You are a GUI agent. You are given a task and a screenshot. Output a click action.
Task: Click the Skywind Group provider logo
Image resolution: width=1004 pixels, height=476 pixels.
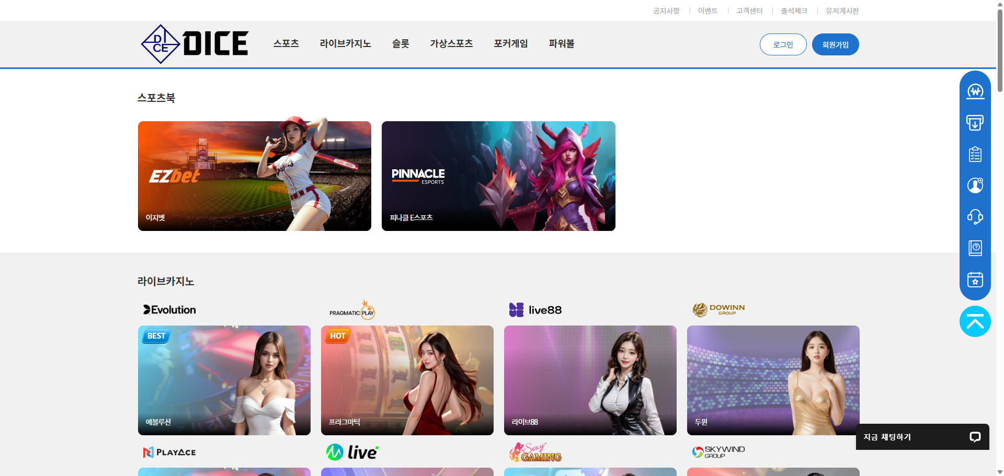pos(718,452)
